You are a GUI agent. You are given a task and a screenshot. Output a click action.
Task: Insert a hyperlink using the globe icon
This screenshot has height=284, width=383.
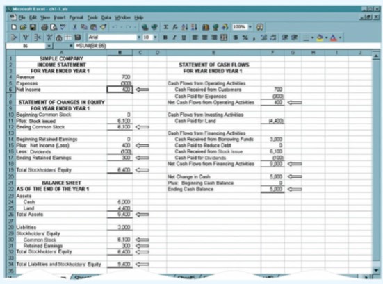pos(145,27)
